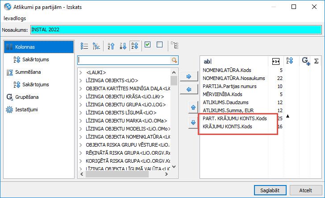
Task: Click the sort column header icon
Action: pyautogui.click(x=290, y=61)
